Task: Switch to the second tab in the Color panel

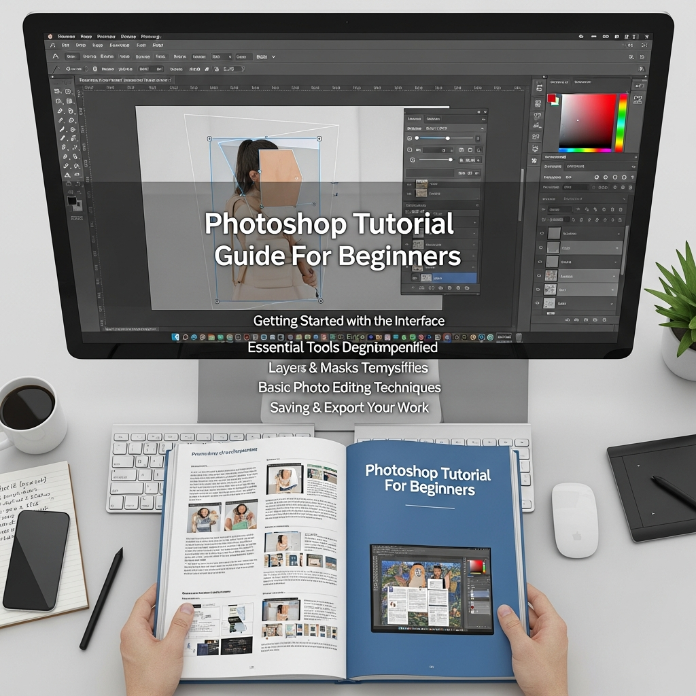Action: [x=583, y=82]
